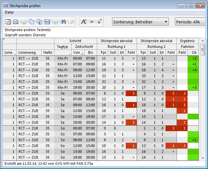Click green +3 cell in Mo-Fr 19:00 row

[x=193, y=87]
